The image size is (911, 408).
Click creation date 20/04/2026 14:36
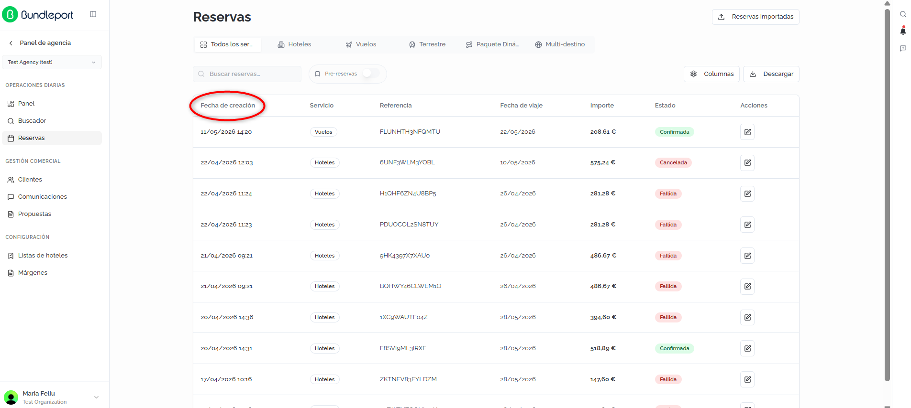(227, 317)
